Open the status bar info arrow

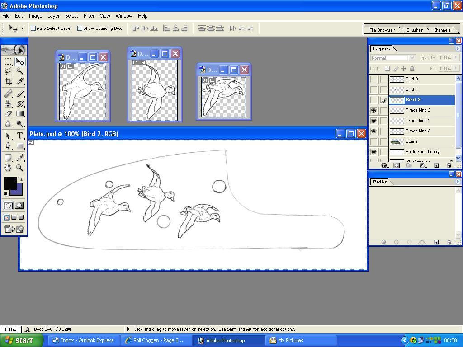(128, 329)
